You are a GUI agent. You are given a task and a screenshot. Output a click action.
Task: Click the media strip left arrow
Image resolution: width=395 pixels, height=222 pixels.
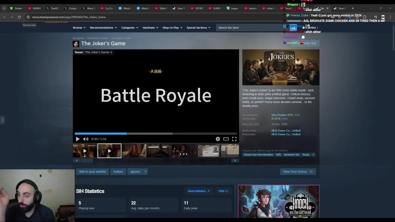click(x=77, y=160)
